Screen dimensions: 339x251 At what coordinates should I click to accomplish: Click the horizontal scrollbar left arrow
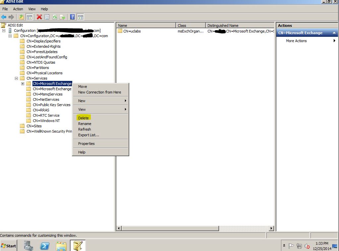pyautogui.click(x=119, y=228)
